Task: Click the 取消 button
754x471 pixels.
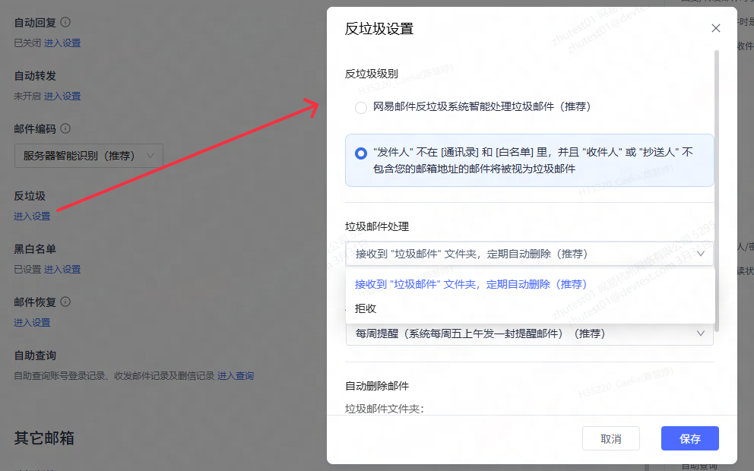Action: point(610,438)
